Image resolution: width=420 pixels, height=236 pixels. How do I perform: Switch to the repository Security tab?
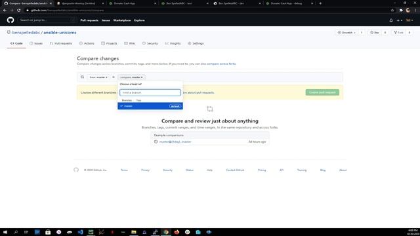[x=150, y=43]
